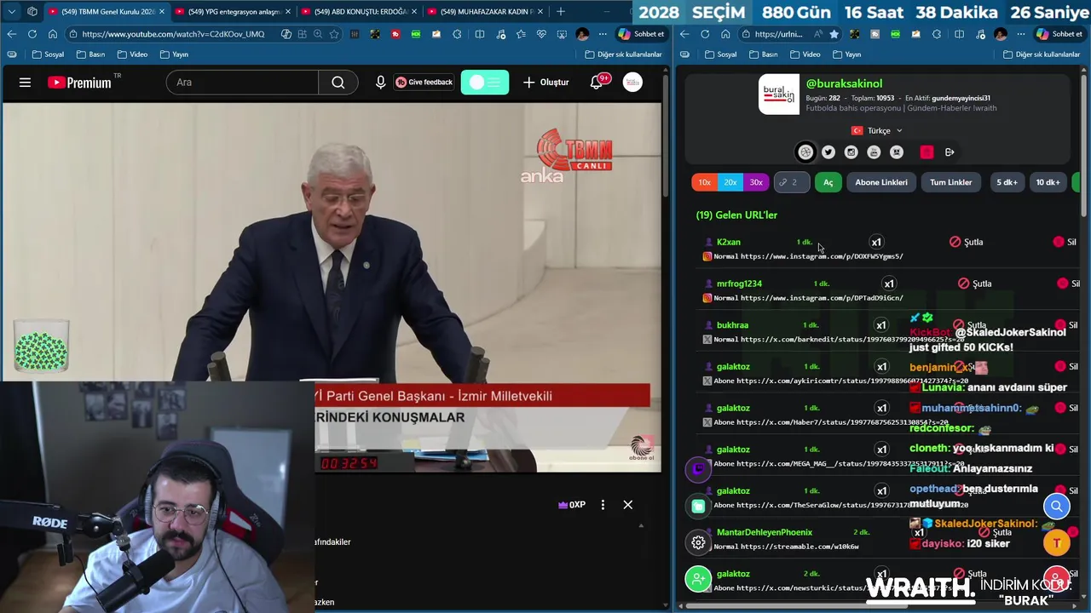Open MantarDehleyenPhoenix streamable link
This screenshot has height=613, width=1091.
tap(798, 547)
